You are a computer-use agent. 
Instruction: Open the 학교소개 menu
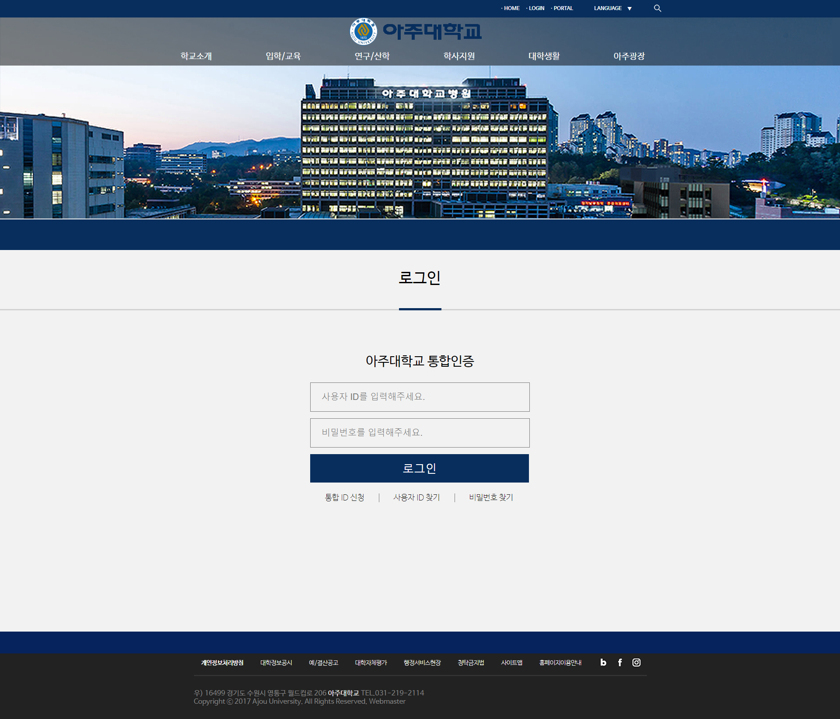pos(196,56)
